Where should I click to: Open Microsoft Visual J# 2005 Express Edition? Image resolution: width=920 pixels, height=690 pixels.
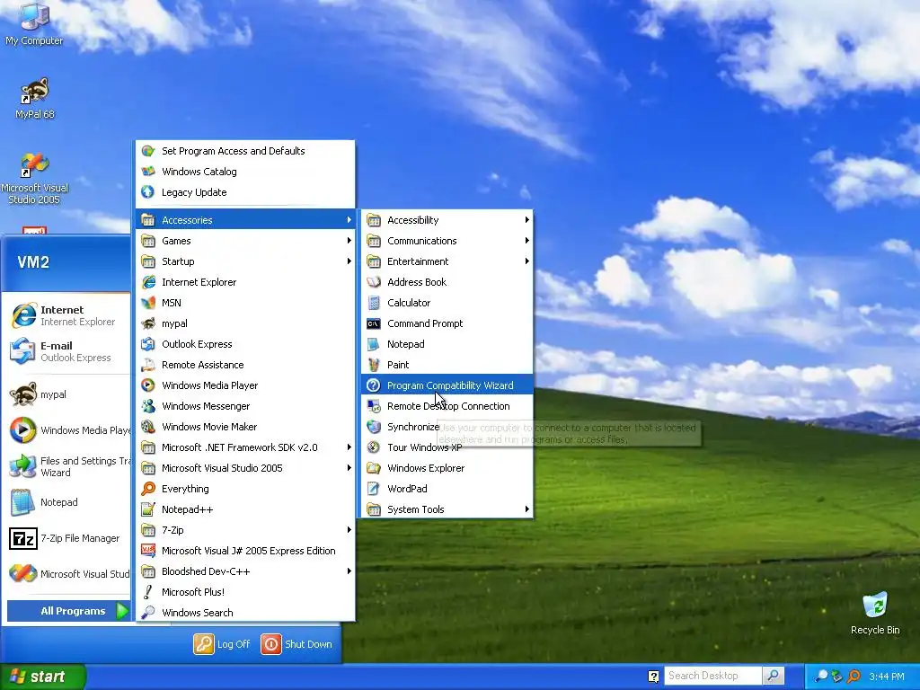pos(245,551)
